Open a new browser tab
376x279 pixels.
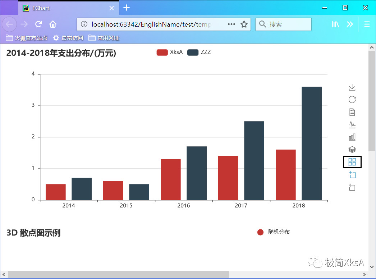[126, 7]
